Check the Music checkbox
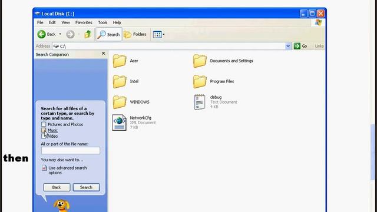 [44, 130]
